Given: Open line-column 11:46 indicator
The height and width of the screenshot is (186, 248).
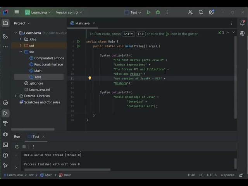Looking at the screenshot, I should click(191, 175).
